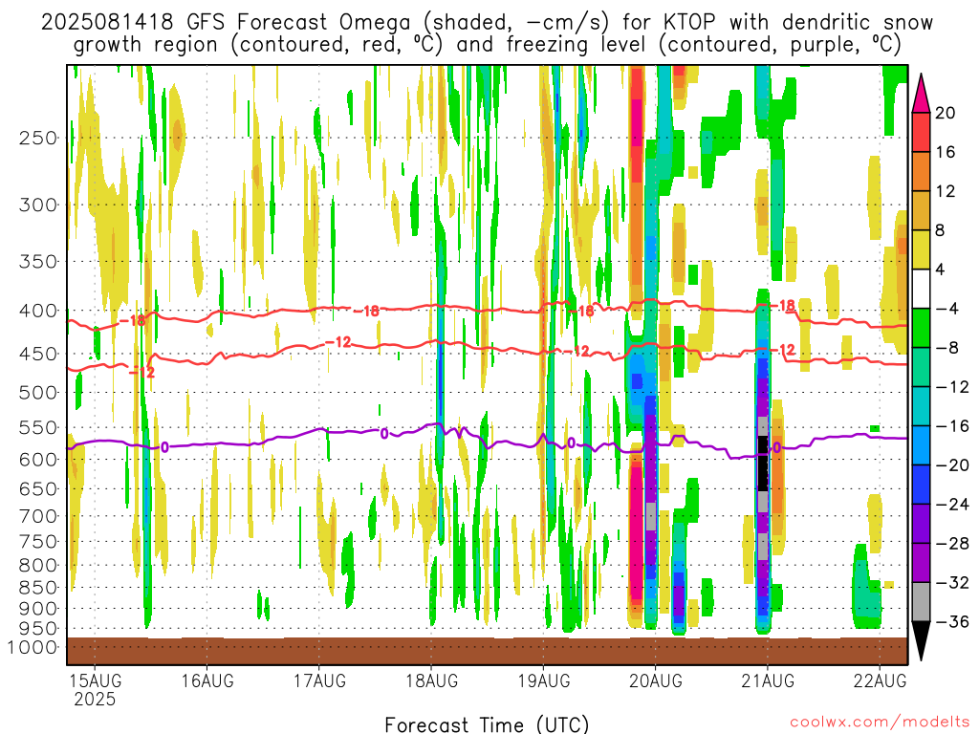Click the 950 pressure level label
This screenshot has width=979, height=734.
tap(38, 629)
